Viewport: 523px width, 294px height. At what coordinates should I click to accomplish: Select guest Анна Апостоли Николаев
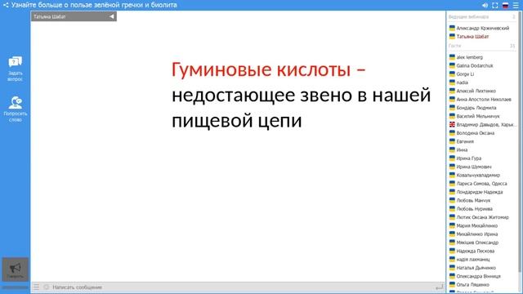pyautogui.click(x=484, y=100)
